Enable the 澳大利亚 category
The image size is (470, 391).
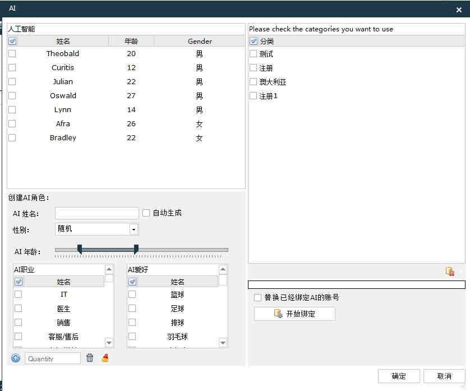(254, 81)
